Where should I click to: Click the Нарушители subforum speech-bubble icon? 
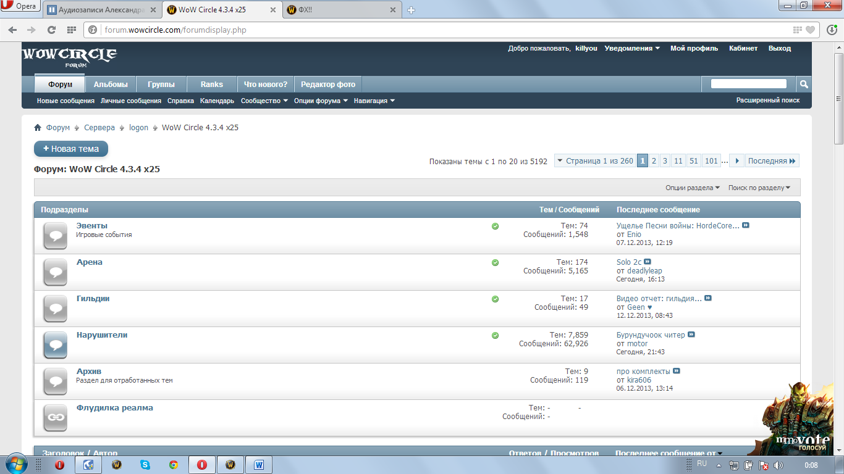coord(56,345)
